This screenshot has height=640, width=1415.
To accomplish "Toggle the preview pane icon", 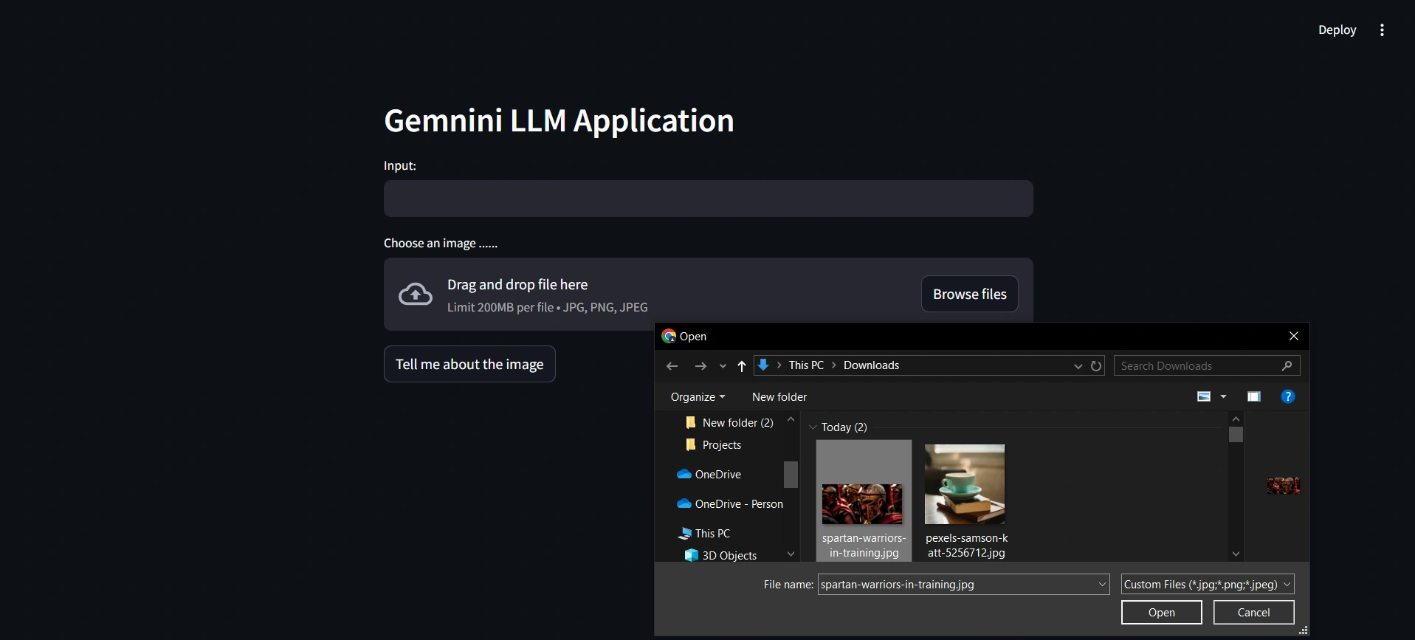I will pos(1253,397).
